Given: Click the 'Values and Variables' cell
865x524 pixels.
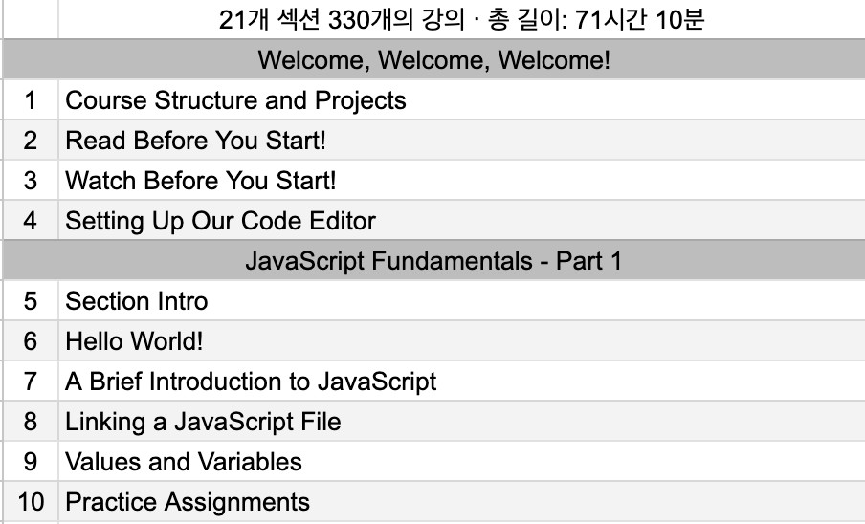Looking at the screenshot, I should point(461,462).
